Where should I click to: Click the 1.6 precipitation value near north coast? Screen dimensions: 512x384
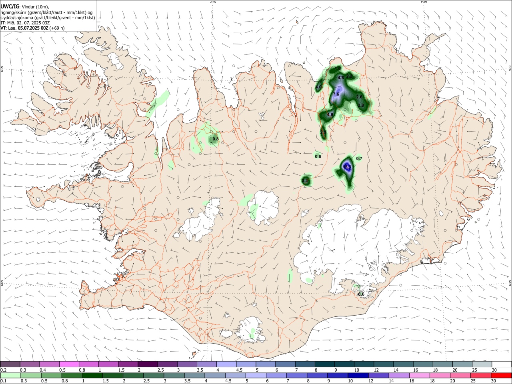[x=338, y=69]
